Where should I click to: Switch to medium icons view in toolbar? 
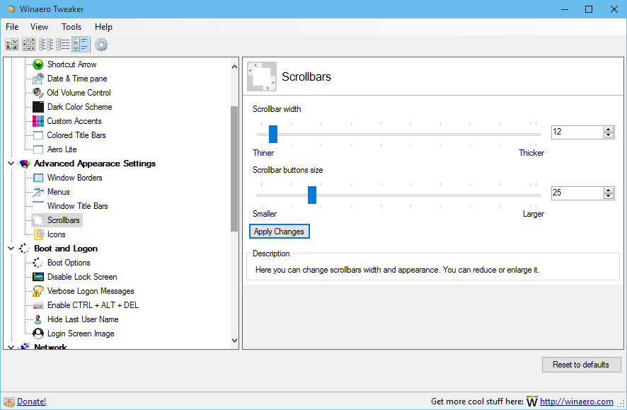click(x=29, y=45)
